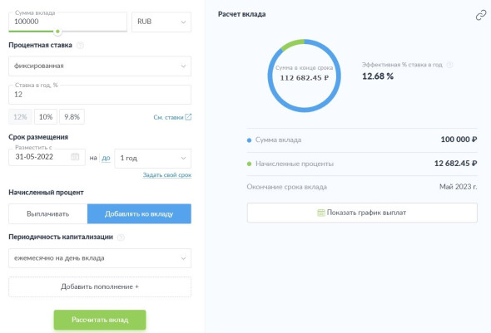The width and height of the screenshot is (491, 333).
Task: Open the RUB currency dropdown
Action: point(161,22)
